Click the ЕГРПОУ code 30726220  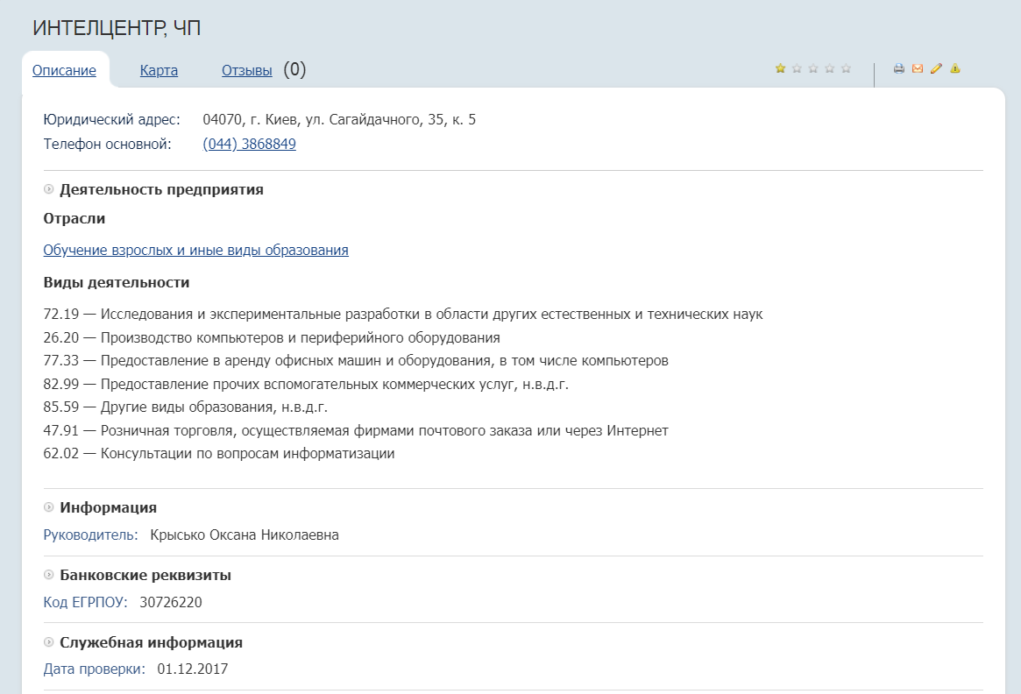tap(171, 603)
